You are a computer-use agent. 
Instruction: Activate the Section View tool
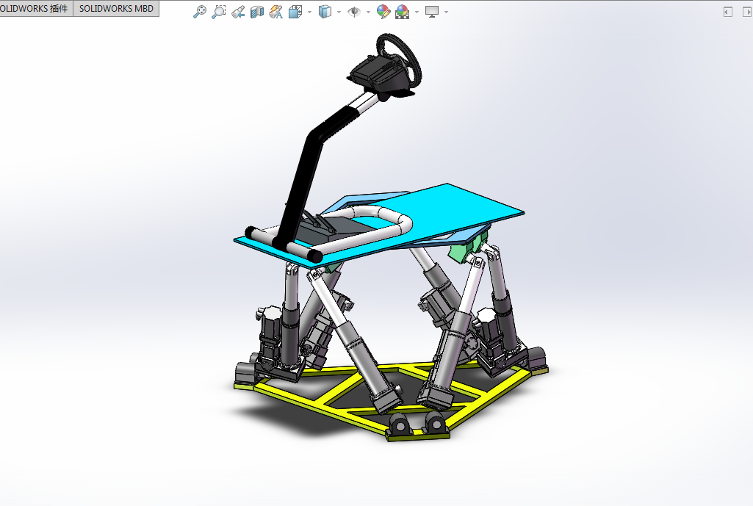click(x=257, y=12)
